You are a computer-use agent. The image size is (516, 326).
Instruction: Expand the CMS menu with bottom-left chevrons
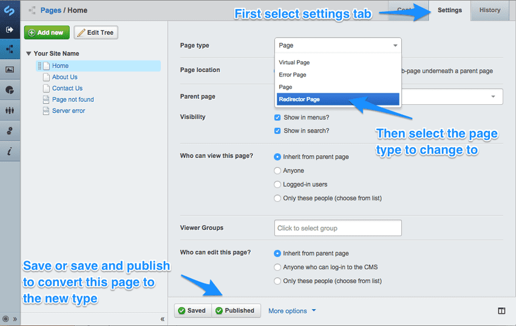pyautogui.click(x=15, y=319)
